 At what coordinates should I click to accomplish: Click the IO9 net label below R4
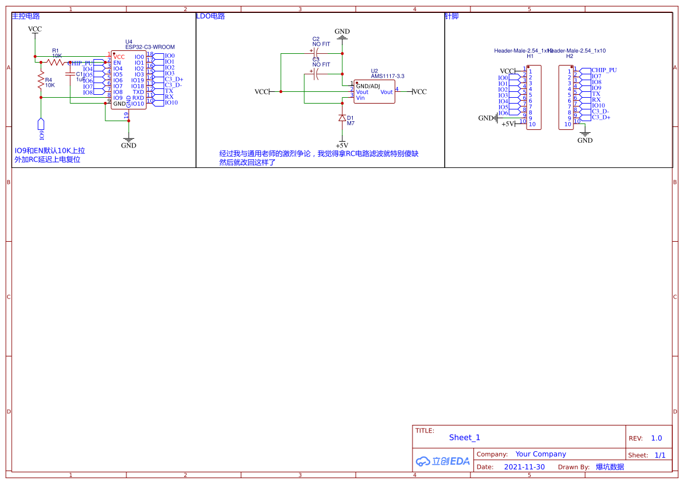40,123
